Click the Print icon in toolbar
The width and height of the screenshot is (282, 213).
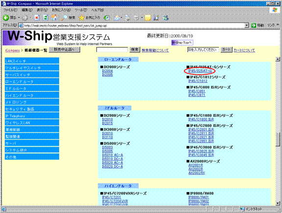click(x=128, y=18)
